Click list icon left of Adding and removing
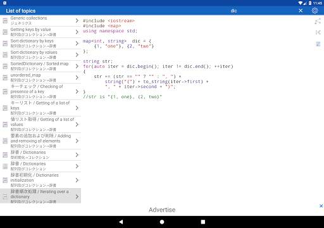Screen dimensions: 324x228 [x=5, y=141]
